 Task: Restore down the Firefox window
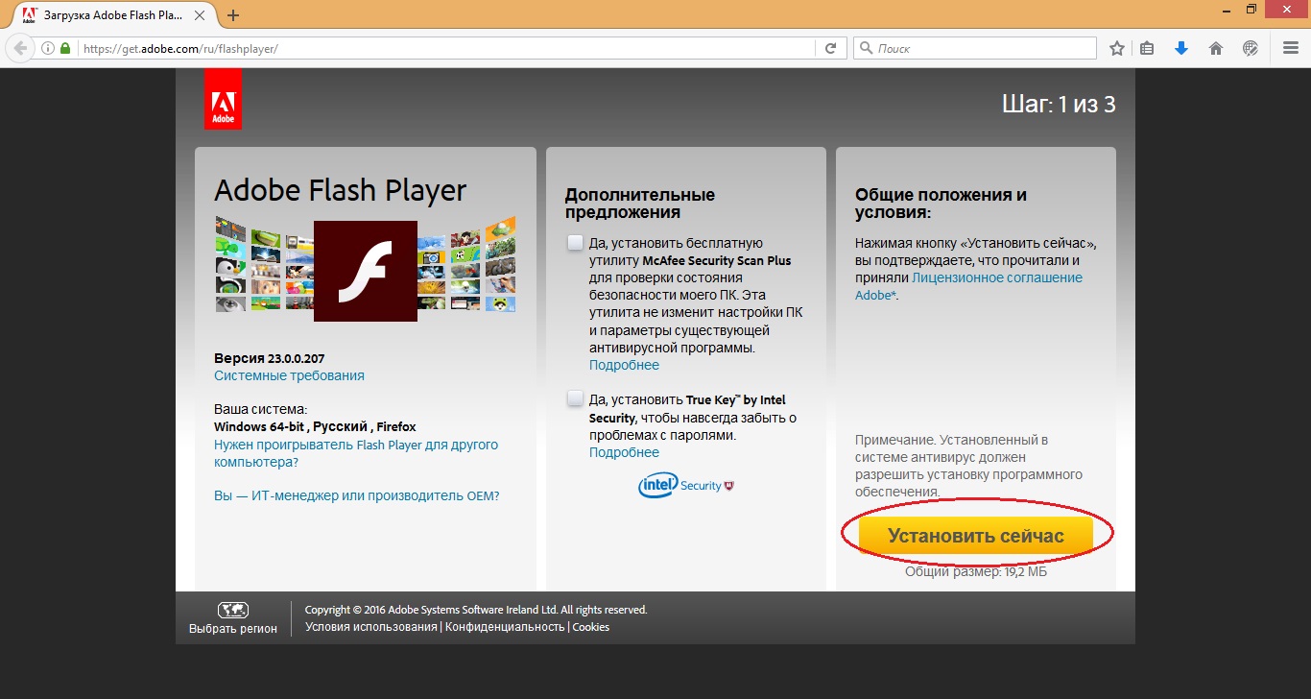[1251, 10]
